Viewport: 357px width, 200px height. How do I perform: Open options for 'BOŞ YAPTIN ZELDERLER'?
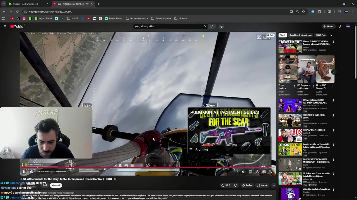[333, 130]
